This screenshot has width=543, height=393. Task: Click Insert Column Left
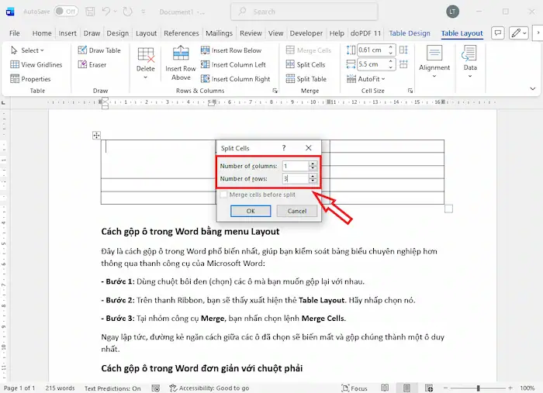click(x=233, y=64)
